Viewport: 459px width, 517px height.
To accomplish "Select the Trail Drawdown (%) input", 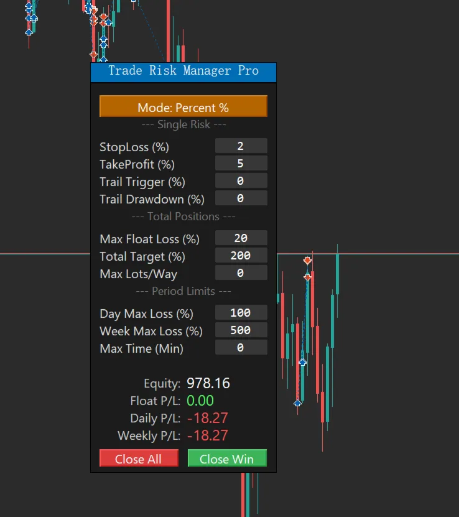I will point(241,198).
